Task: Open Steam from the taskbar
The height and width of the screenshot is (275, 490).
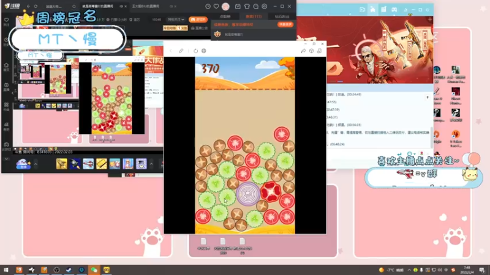Action: coord(69,270)
